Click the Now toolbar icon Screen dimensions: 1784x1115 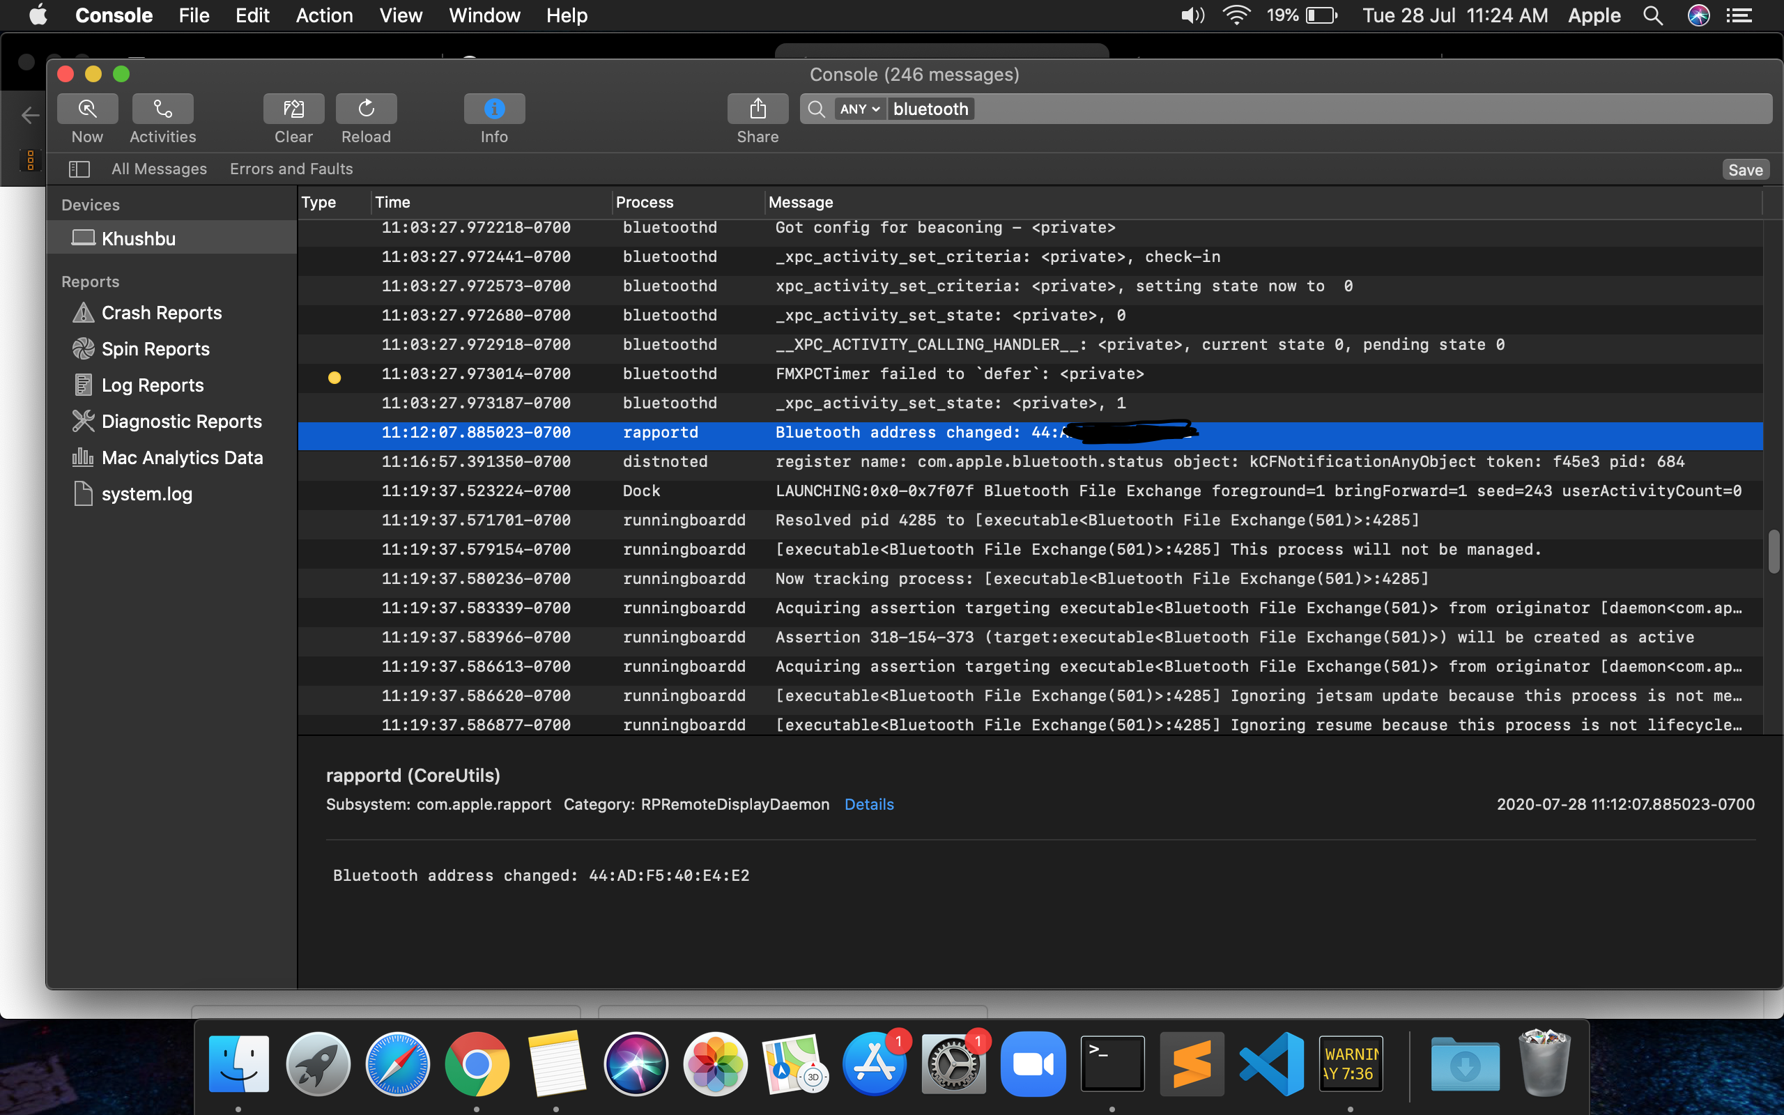click(87, 109)
